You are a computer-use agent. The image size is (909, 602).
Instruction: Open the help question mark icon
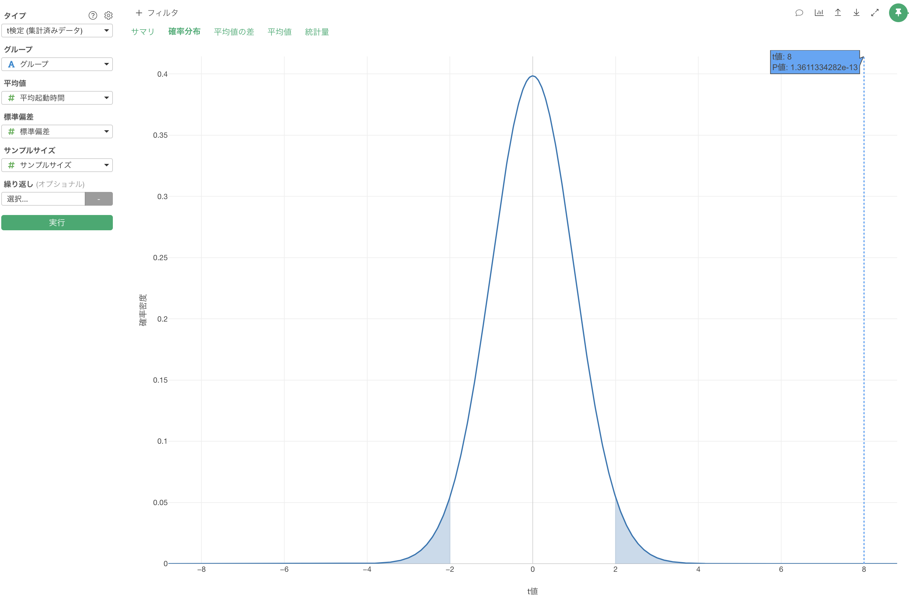(x=93, y=15)
